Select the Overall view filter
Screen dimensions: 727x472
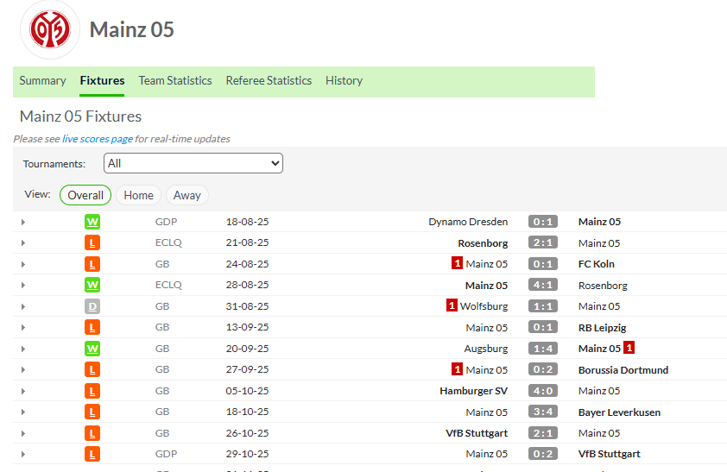click(x=85, y=195)
